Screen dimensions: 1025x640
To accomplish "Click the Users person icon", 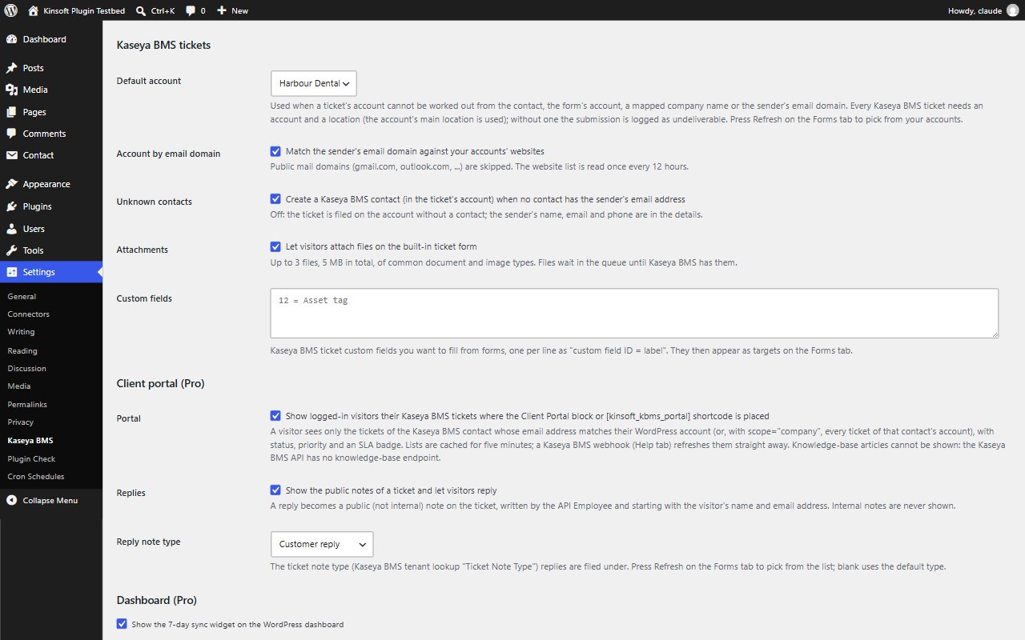I will (x=12, y=229).
